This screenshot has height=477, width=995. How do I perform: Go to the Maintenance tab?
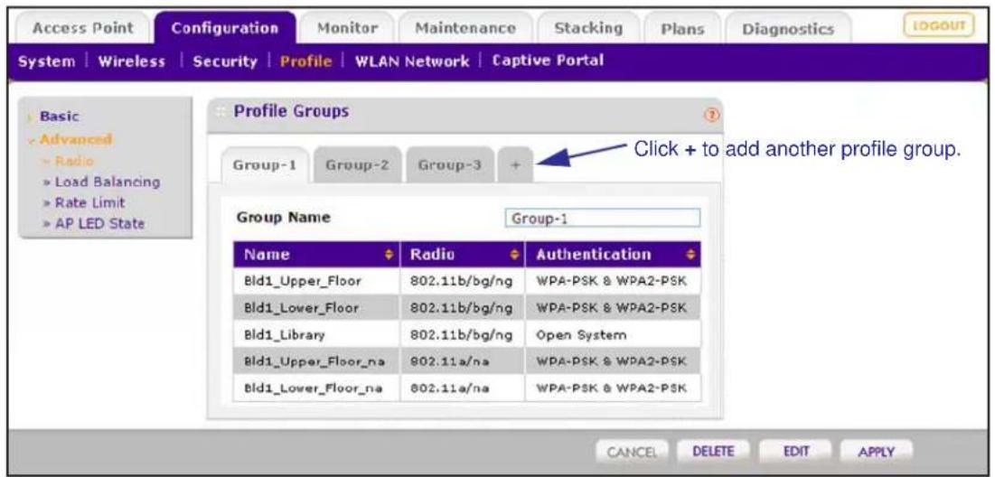pos(465,29)
